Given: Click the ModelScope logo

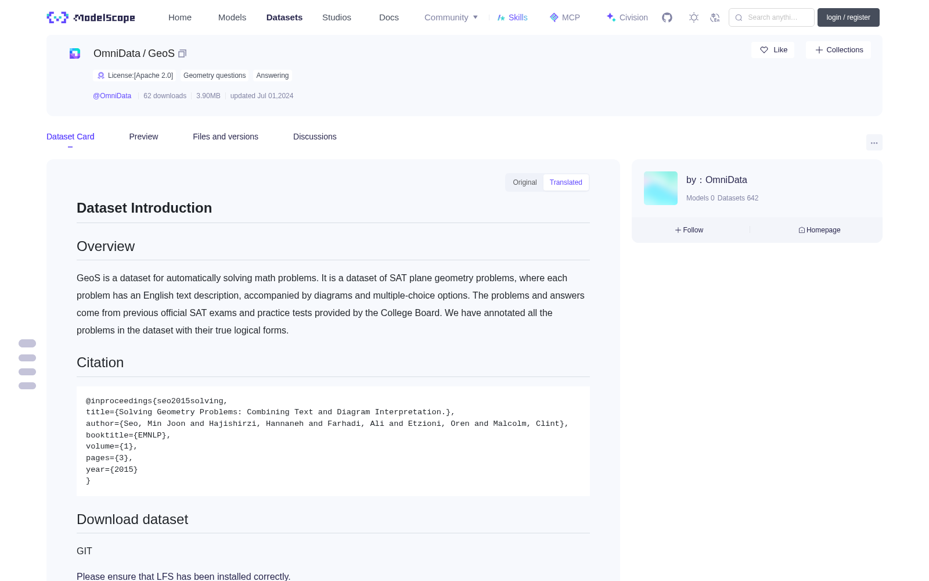Looking at the screenshot, I should pyautogui.click(x=91, y=17).
